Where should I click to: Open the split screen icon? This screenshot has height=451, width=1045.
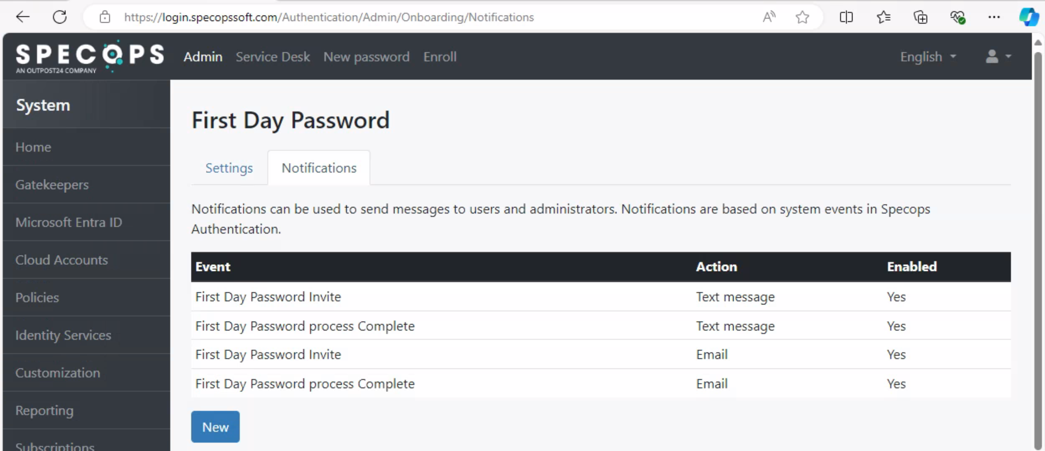[846, 17]
